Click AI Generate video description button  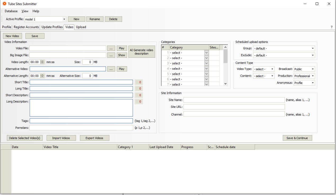point(141,52)
